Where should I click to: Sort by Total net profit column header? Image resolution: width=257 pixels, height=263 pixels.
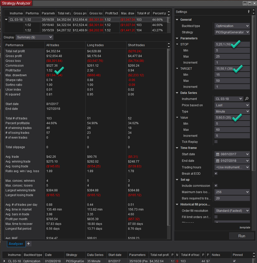(x=64, y=13)
